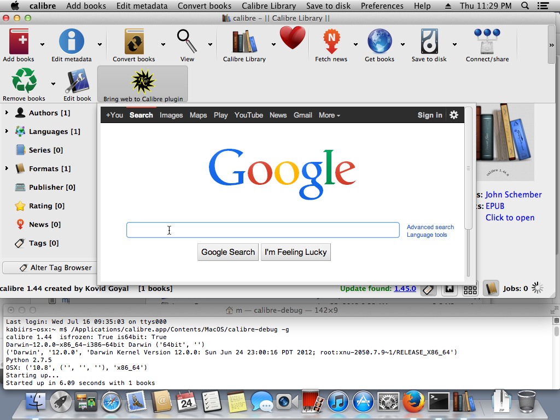Click the Spotlight search icon in menu bar
The image size is (560, 420).
(525, 5)
